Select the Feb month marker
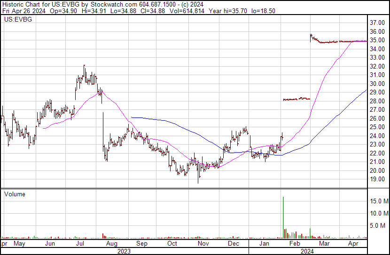The width and height of the screenshot is (390, 255). (294, 244)
